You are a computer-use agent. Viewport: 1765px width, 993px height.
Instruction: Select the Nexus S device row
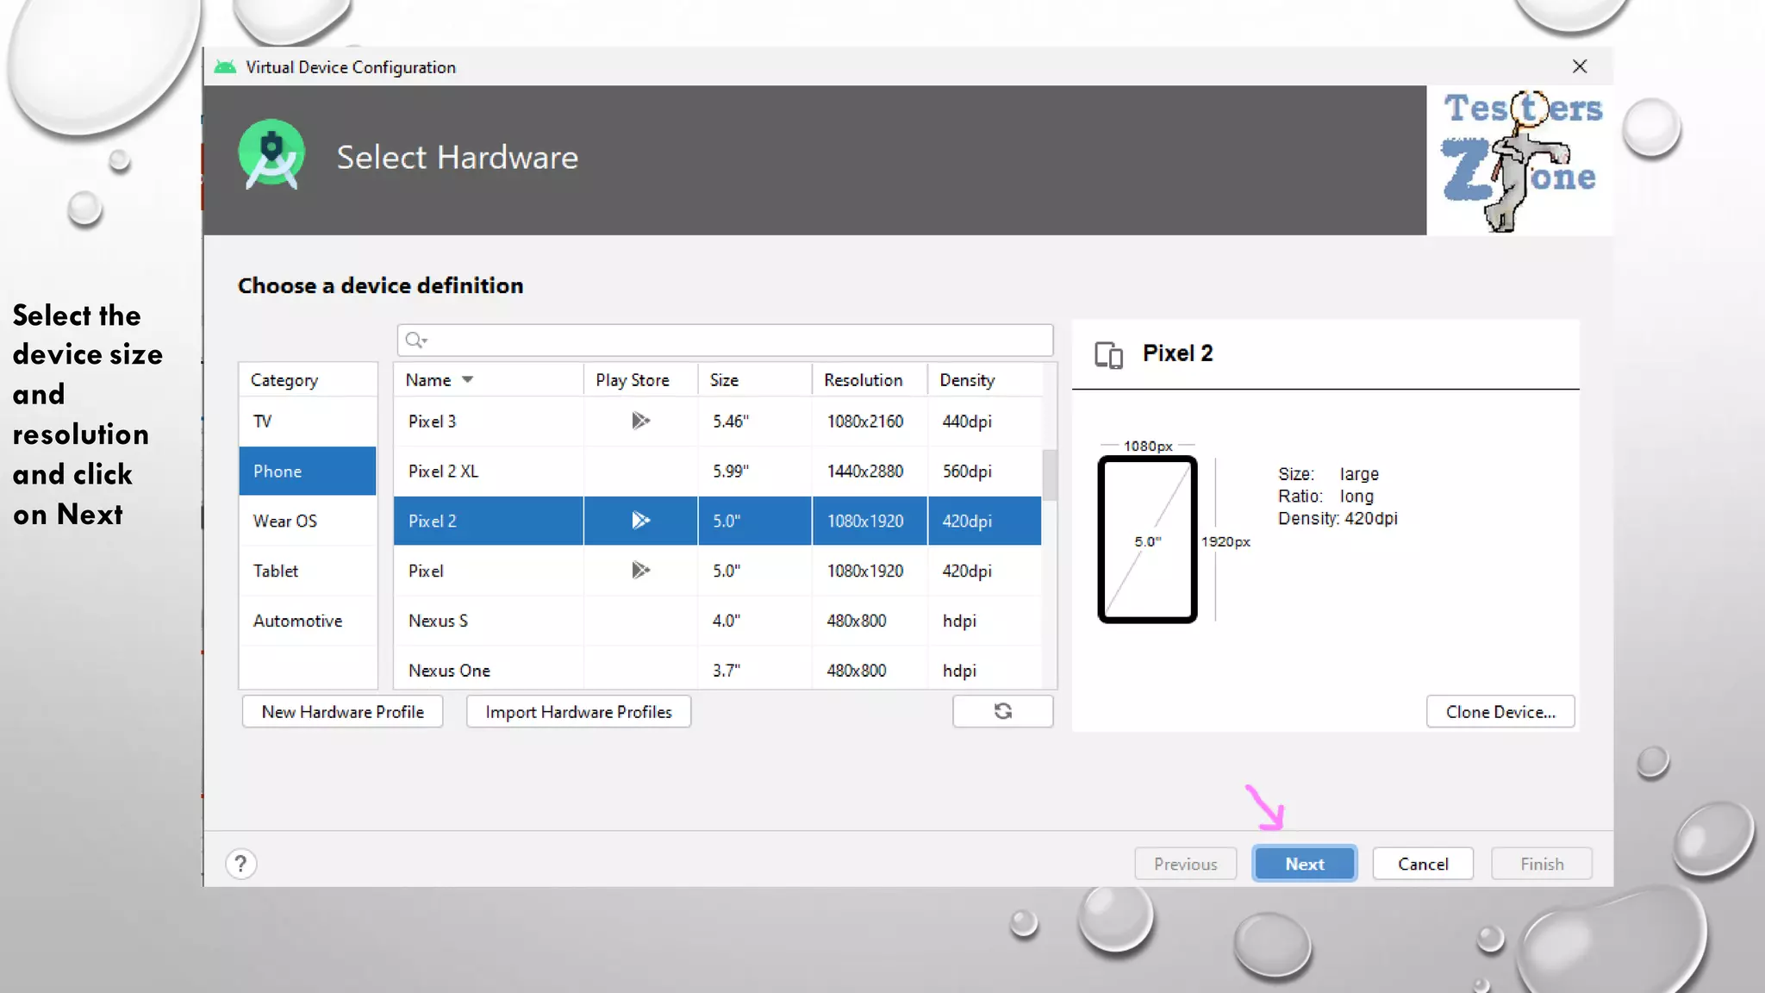point(717,621)
